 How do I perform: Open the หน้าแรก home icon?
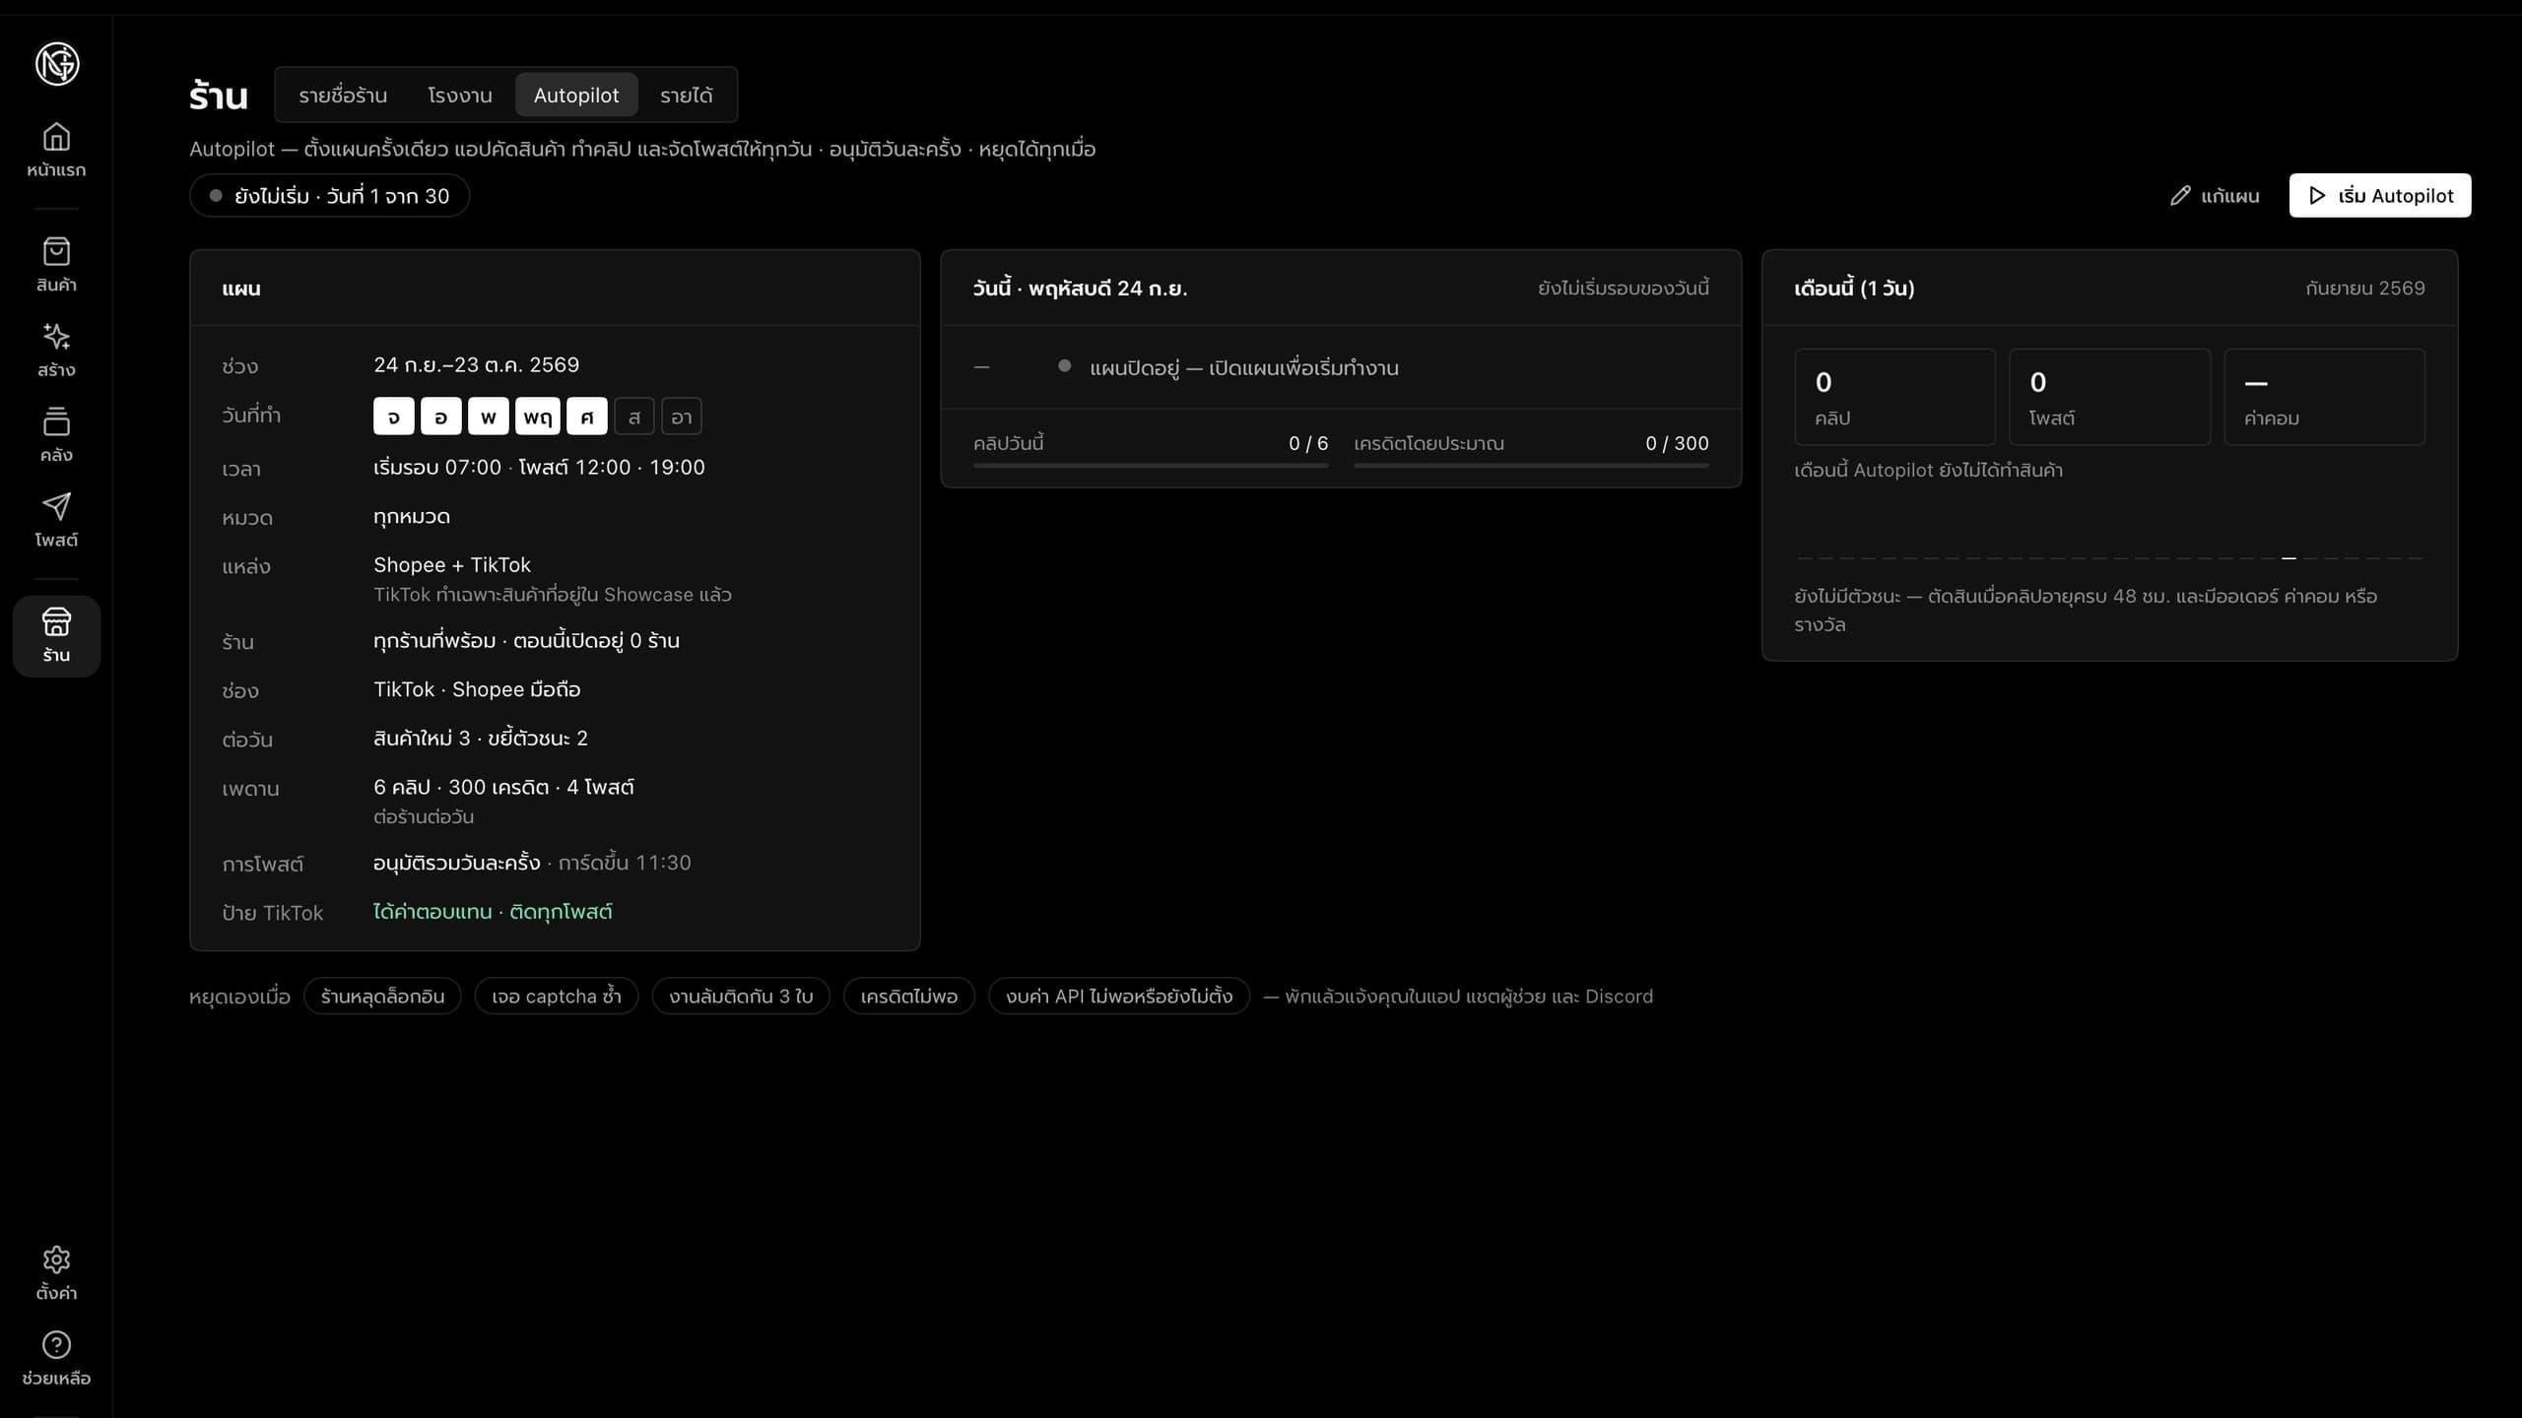tap(56, 136)
